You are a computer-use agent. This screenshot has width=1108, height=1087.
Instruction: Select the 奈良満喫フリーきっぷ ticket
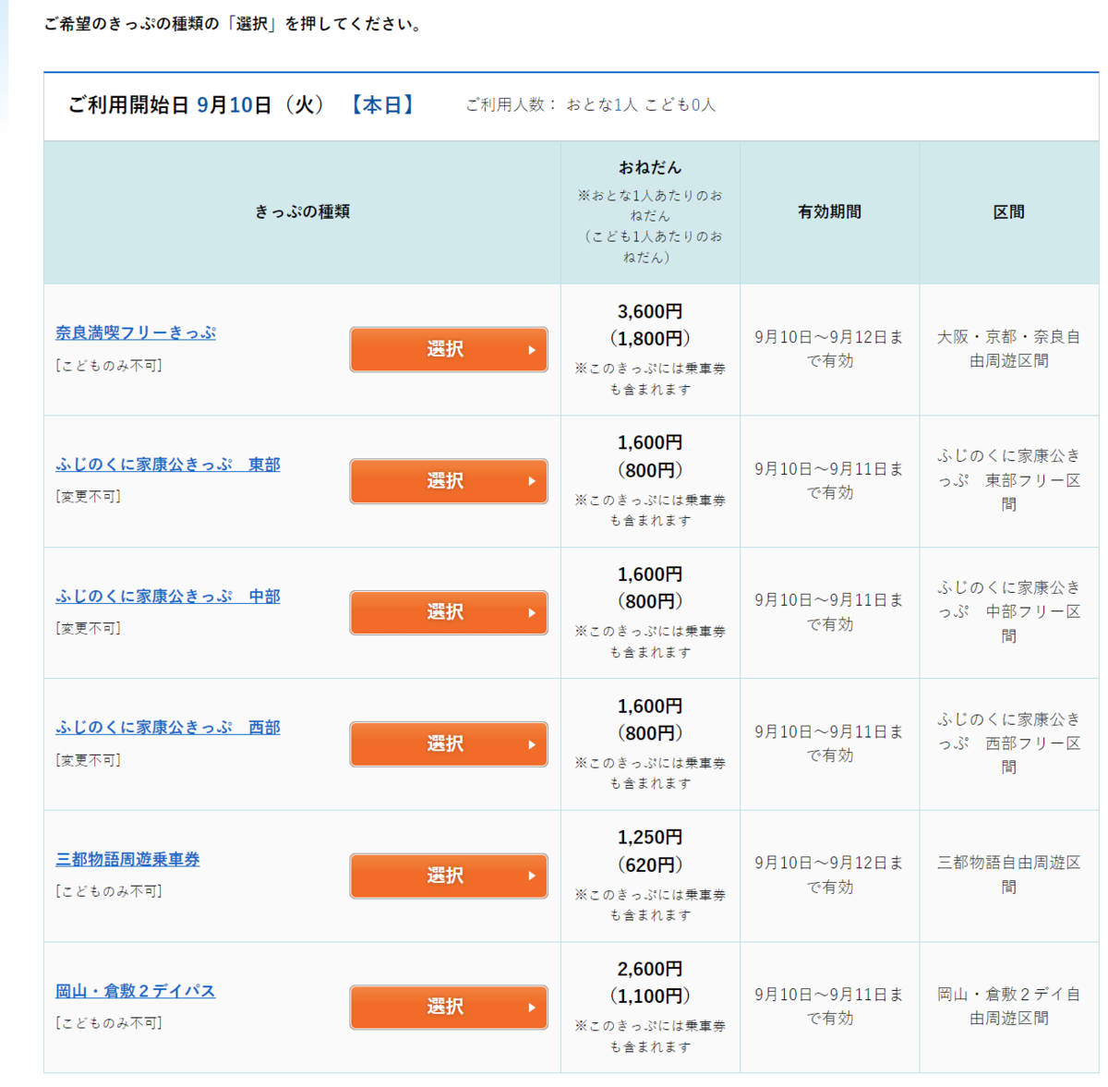449,349
